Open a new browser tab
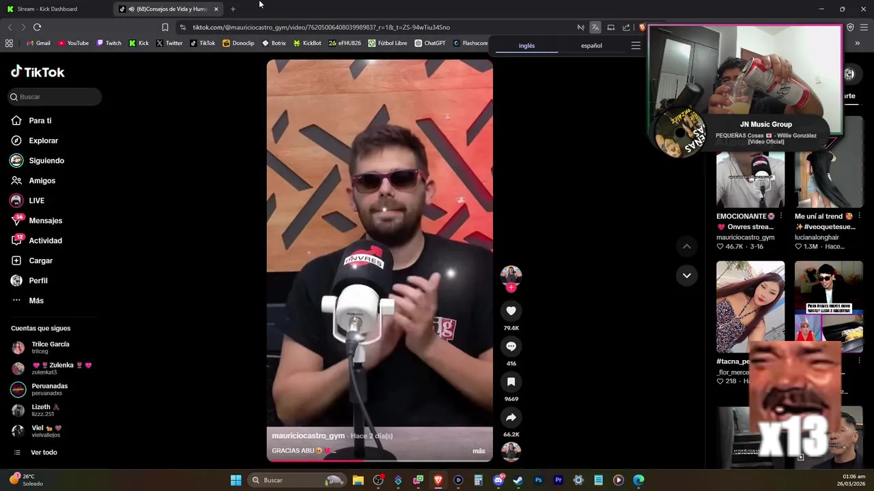The image size is (874, 491). 233,9
